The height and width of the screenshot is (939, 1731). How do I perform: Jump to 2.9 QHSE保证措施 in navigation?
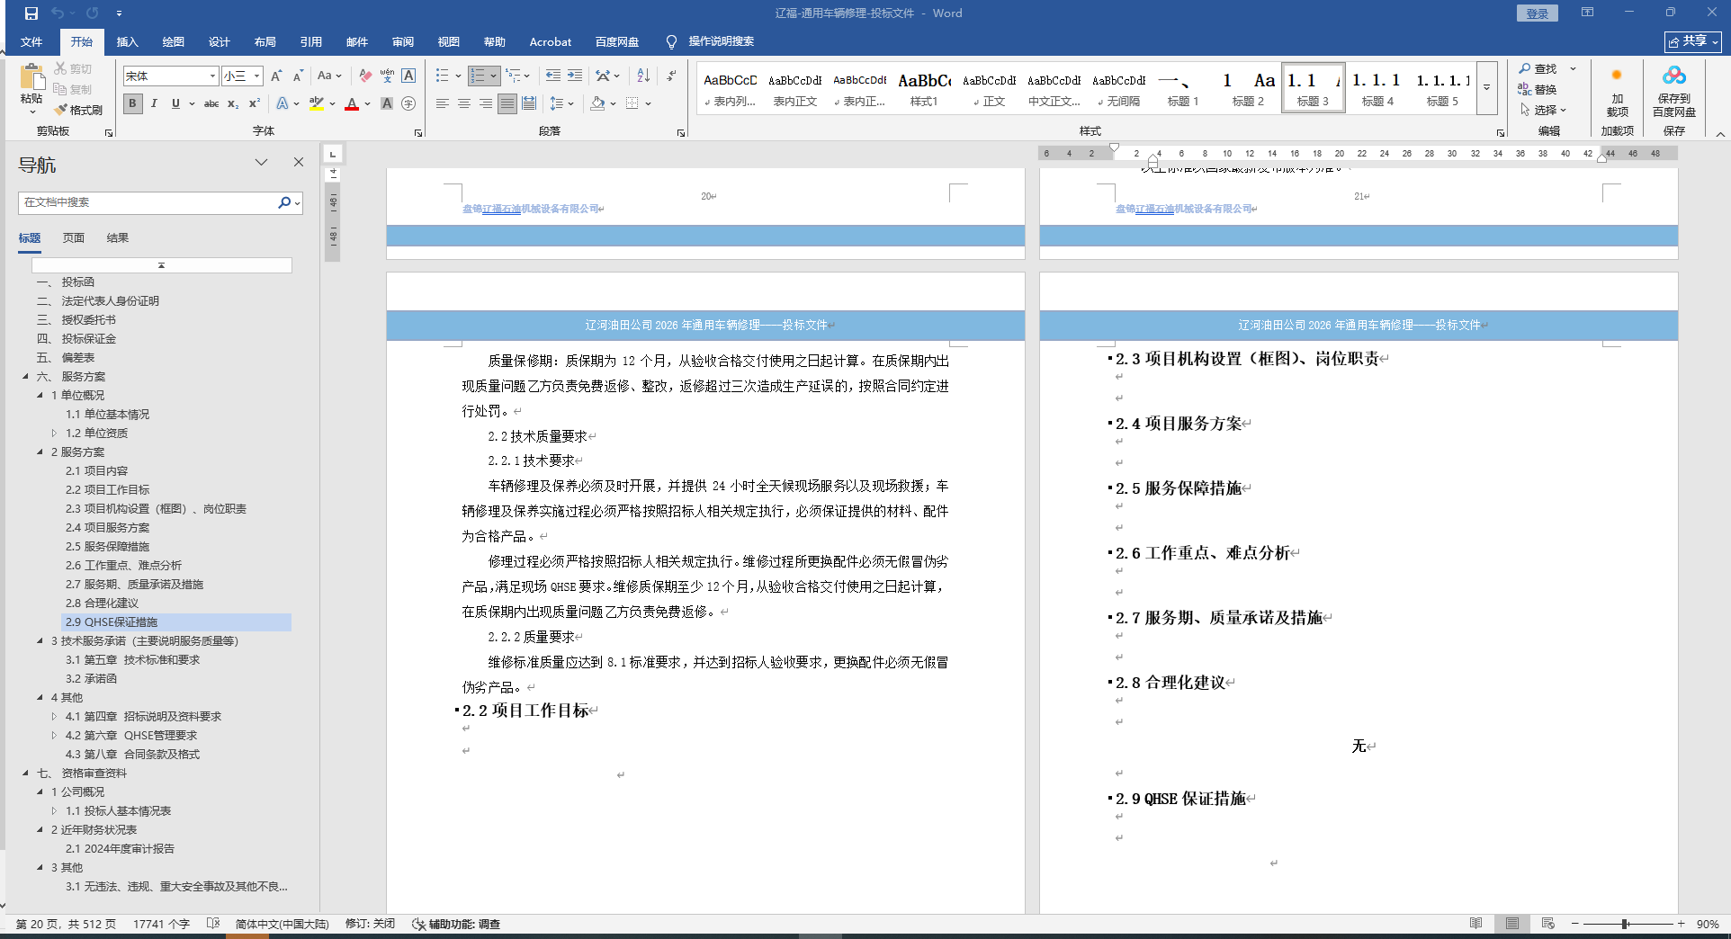112,622
